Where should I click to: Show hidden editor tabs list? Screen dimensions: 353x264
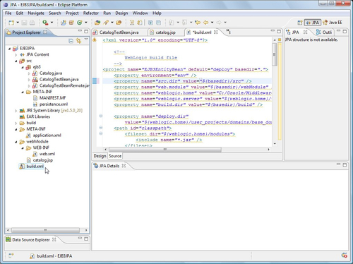coord(229,31)
